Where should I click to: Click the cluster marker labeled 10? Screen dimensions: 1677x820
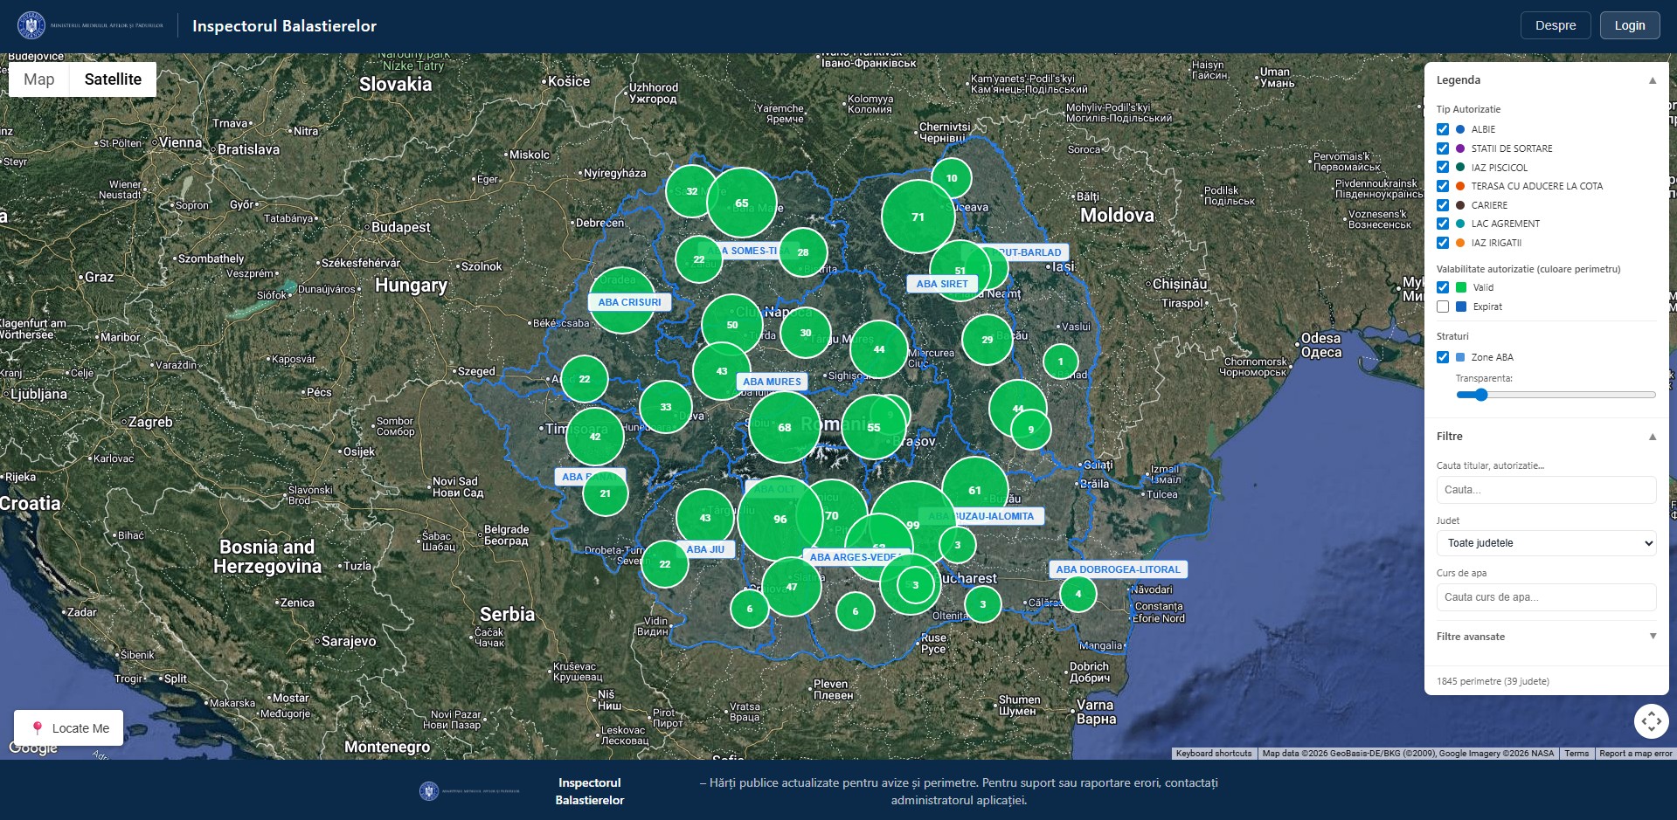[952, 178]
